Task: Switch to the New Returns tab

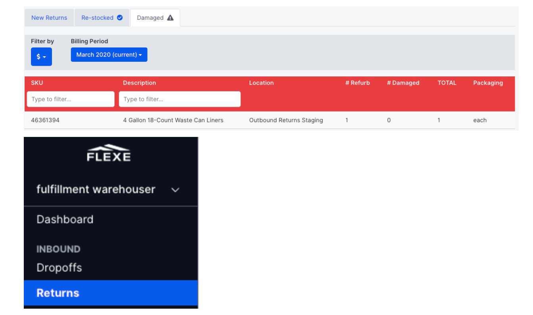Action: tap(49, 17)
